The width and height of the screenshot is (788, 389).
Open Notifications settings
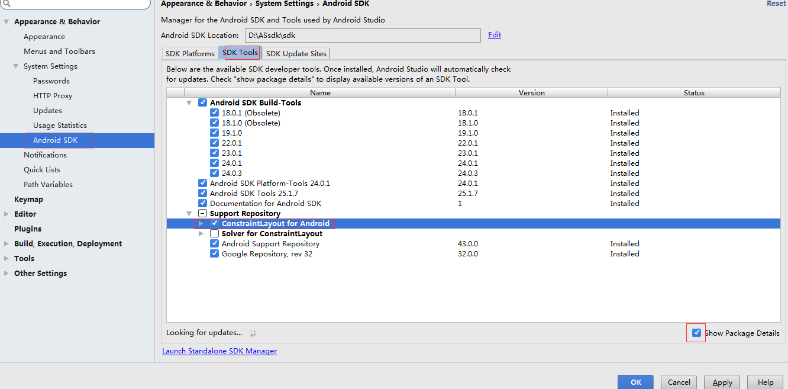click(45, 155)
